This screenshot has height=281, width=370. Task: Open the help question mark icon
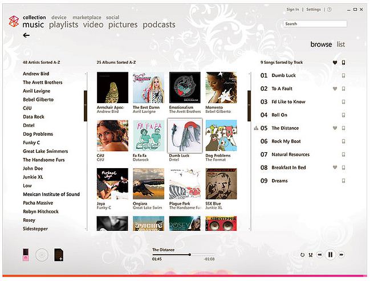[x=330, y=10]
